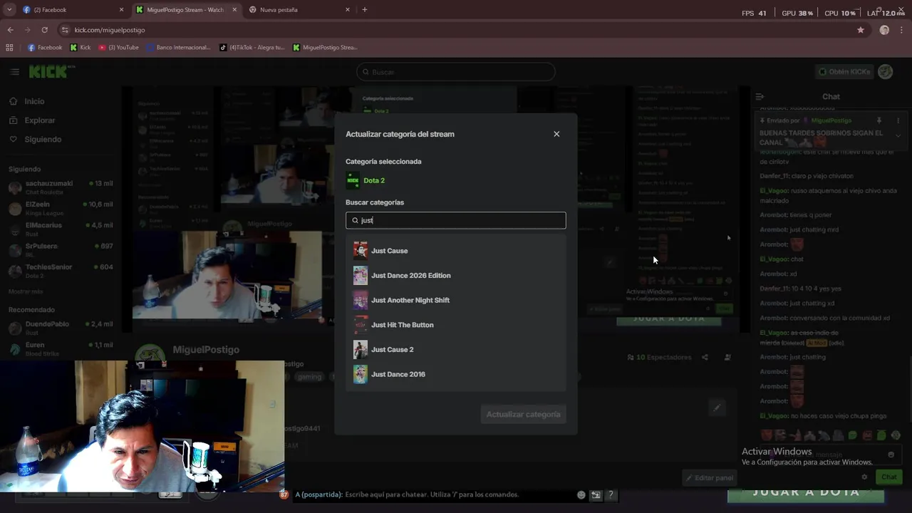Click the browser back arrow

[10, 30]
